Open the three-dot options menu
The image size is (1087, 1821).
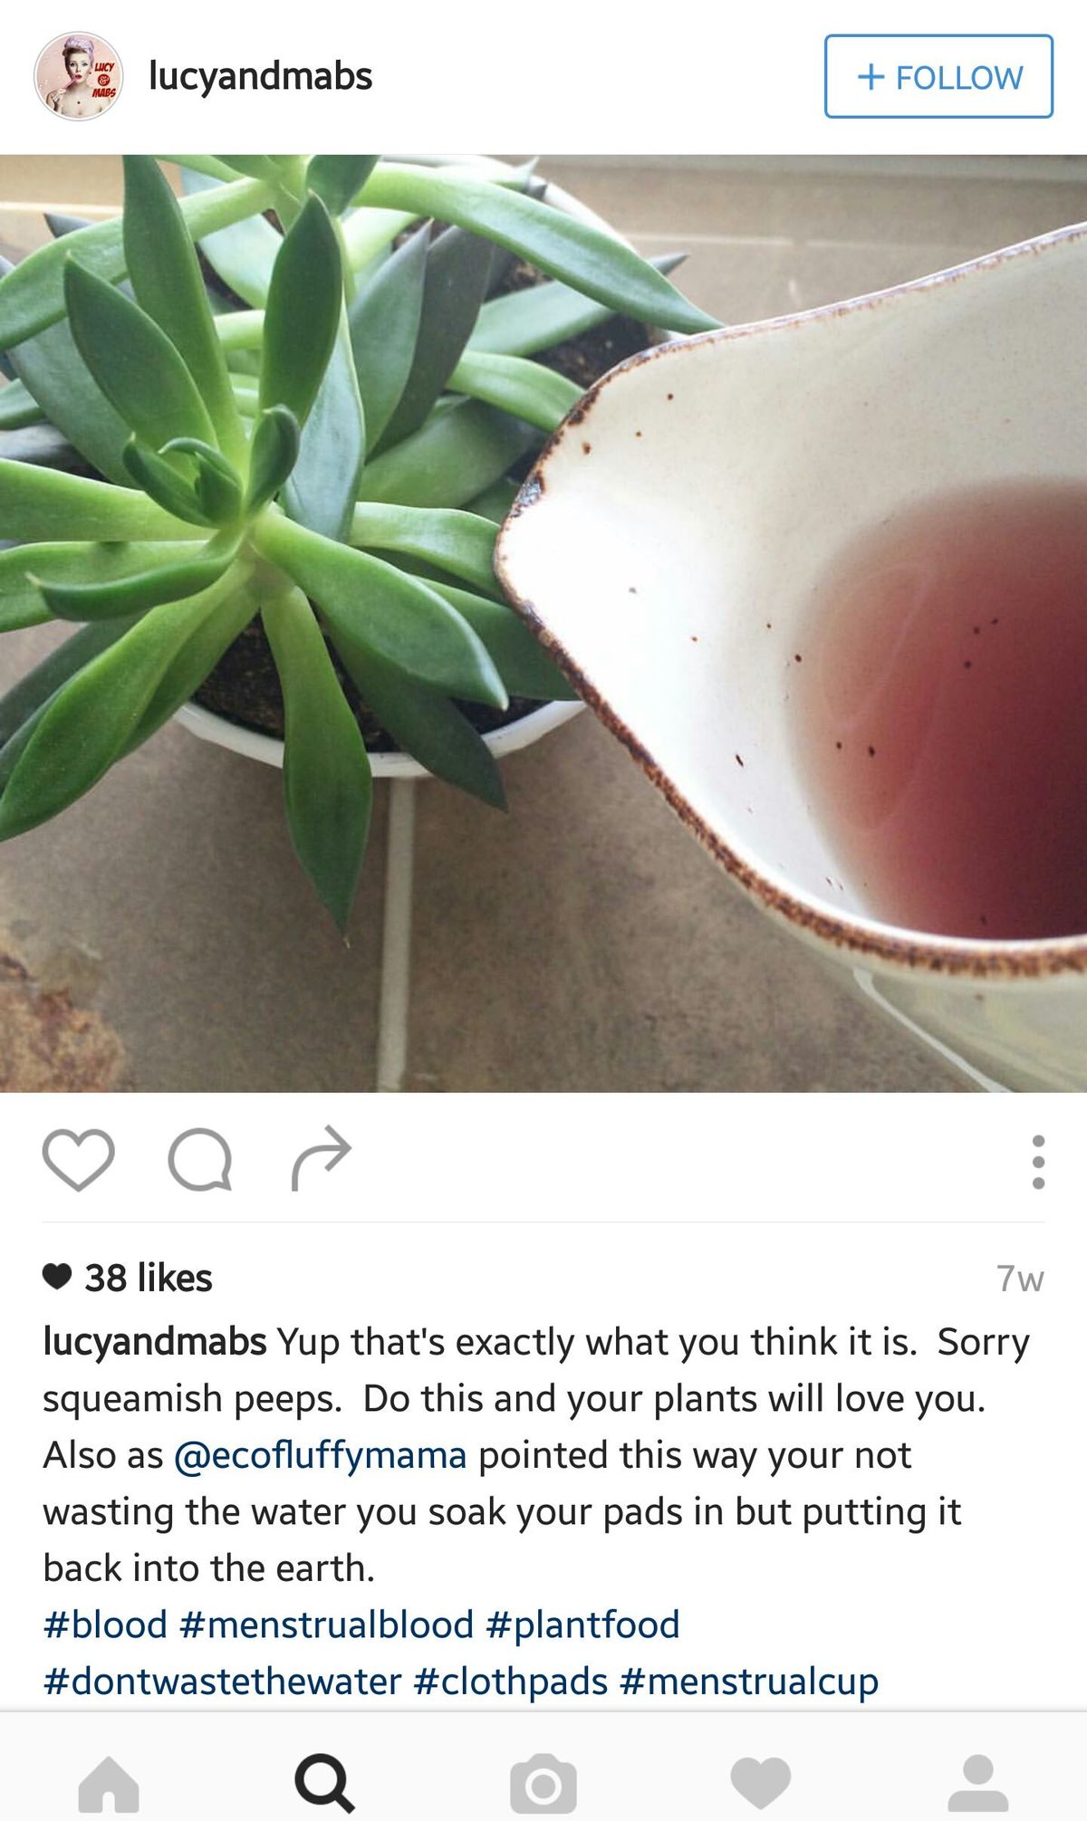coord(1038,1162)
